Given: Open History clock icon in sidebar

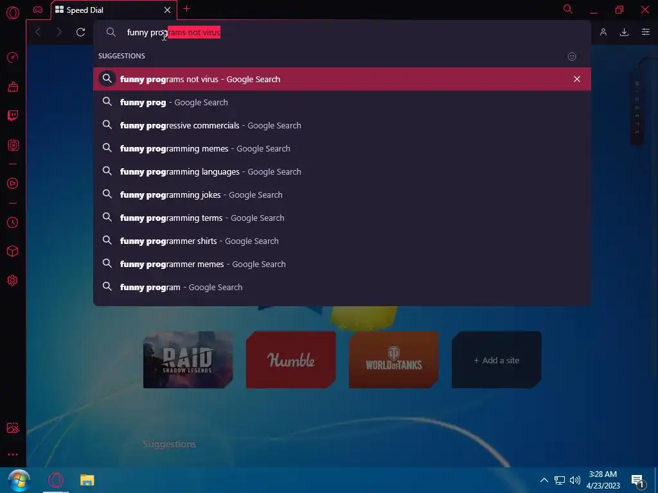Looking at the screenshot, I should [13, 222].
